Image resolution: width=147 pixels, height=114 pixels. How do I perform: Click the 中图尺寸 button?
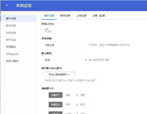click(56, 105)
